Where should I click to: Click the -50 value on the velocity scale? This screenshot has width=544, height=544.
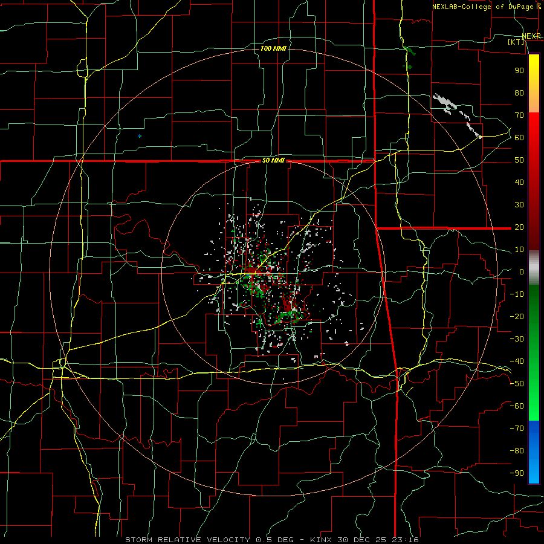pos(517,384)
